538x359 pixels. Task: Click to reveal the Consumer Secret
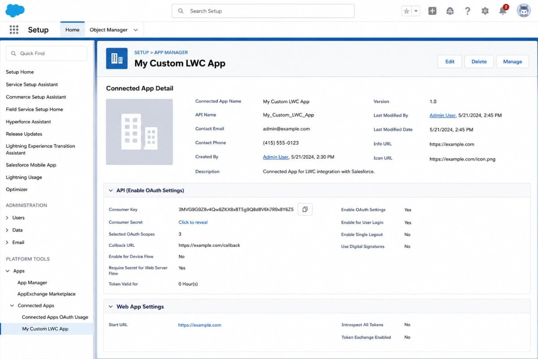pos(193,222)
